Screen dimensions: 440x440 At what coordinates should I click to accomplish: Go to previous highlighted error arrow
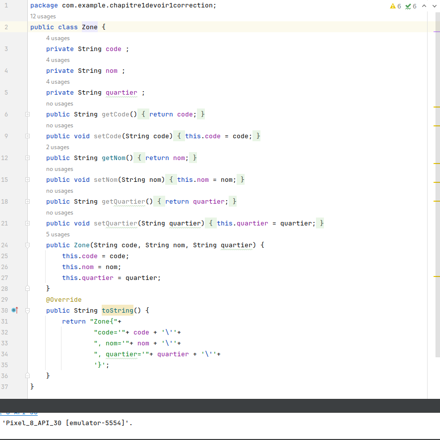[424, 6]
